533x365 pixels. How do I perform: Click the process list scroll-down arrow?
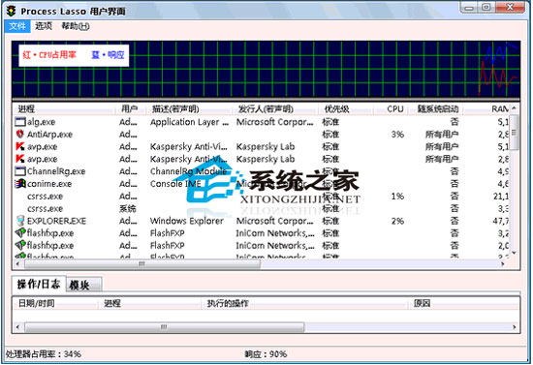(514, 253)
